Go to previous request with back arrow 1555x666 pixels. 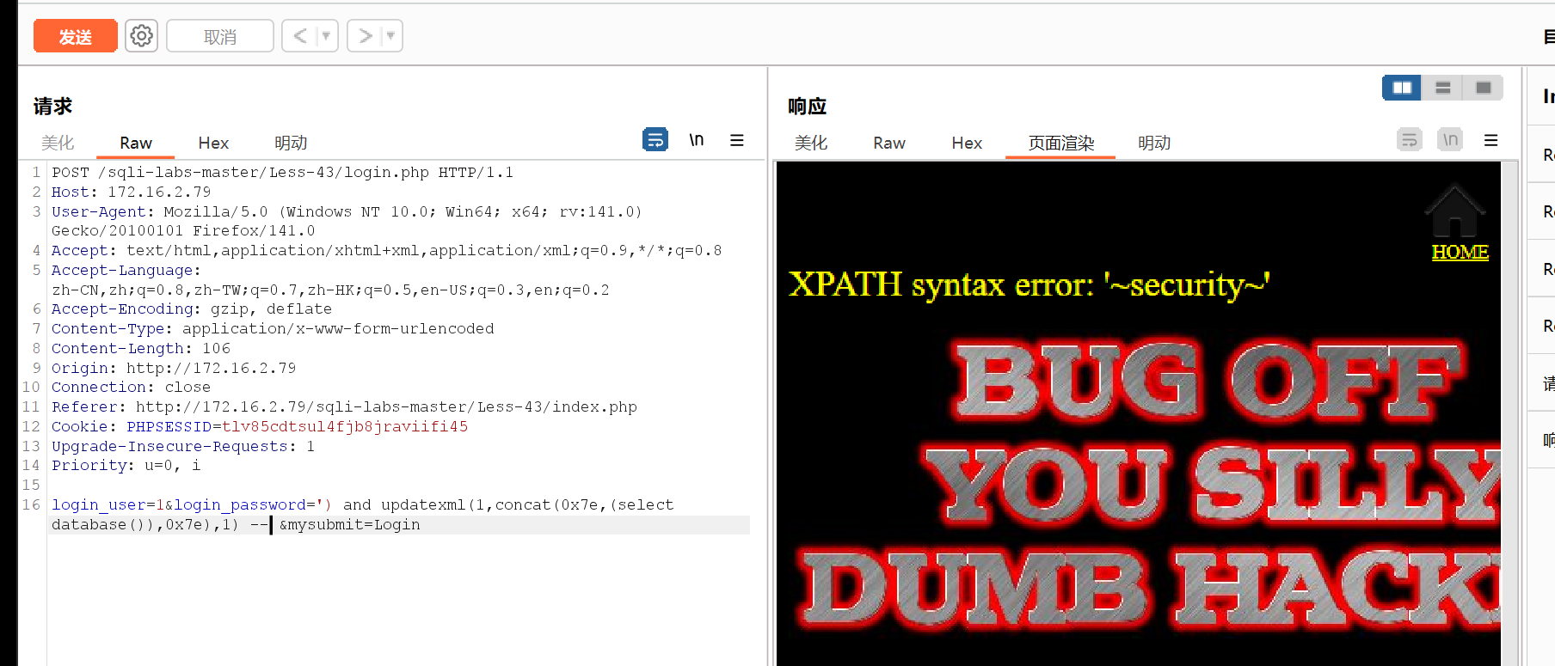(299, 36)
